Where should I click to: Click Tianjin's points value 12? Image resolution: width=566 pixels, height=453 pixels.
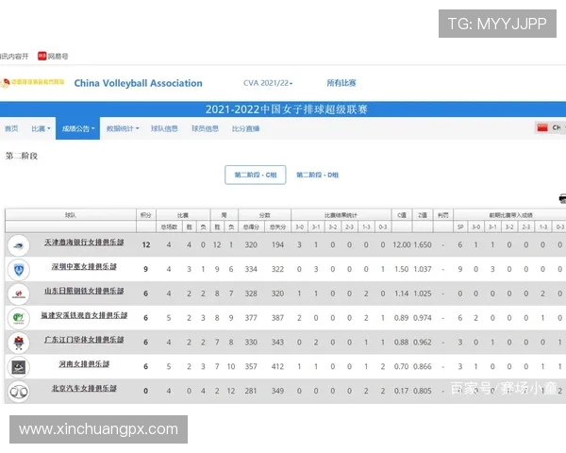click(x=146, y=245)
